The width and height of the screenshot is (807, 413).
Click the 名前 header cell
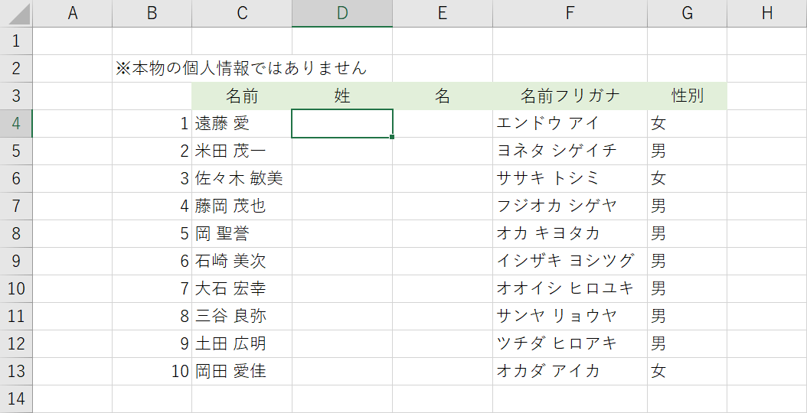242,96
